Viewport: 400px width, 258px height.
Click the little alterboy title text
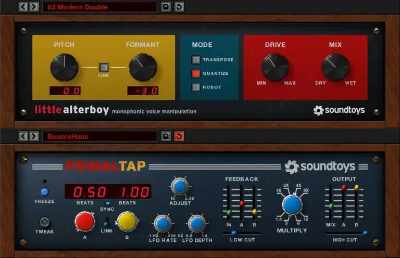[72, 110]
